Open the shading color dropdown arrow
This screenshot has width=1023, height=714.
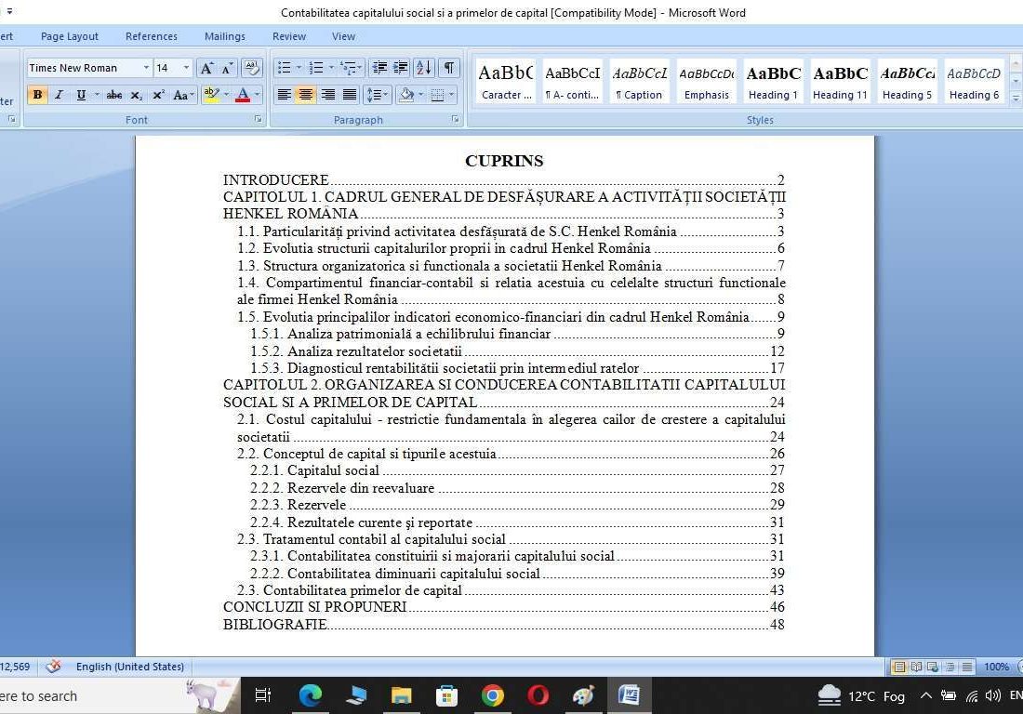(x=420, y=95)
